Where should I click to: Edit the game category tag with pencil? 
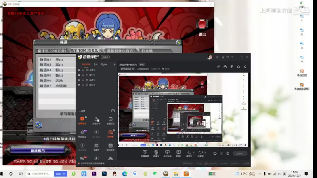pyautogui.click(x=133, y=69)
